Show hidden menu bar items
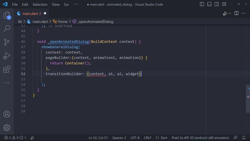Image resolution: width=250 pixels, height=141 pixels. click(x=76, y=4)
